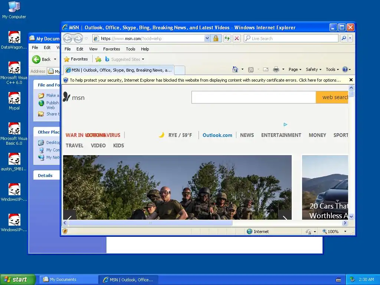Screen dimensions: 380x285
Task: Open the VIDEO section link
Action: 98,145
